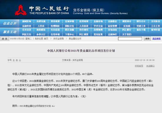Open the 人民币 navigation item
The height and width of the screenshot is (113, 162).
(41, 26)
